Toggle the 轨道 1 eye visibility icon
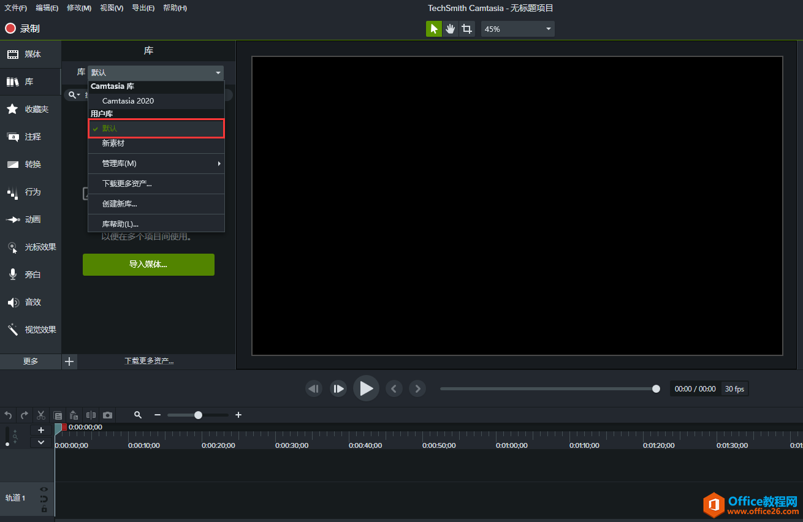The image size is (803, 522). pyautogui.click(x=44, y=489)
